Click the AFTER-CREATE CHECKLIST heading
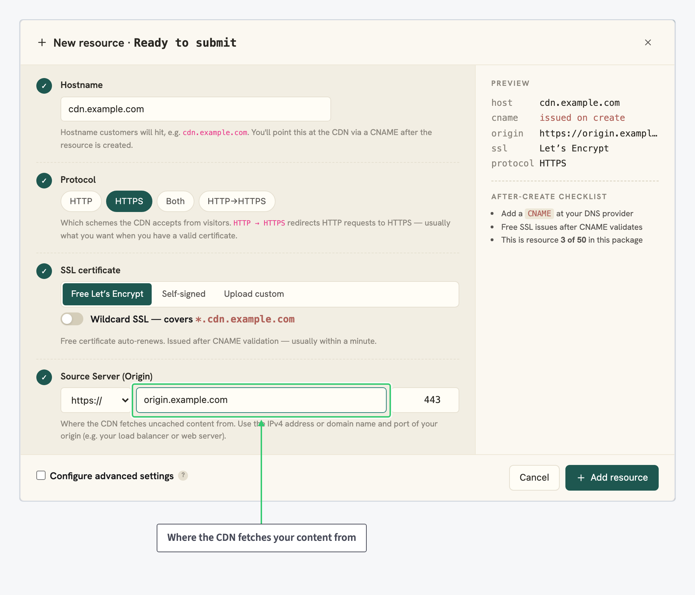Viewport: 695px width, 595px height. tap(549, 197)
